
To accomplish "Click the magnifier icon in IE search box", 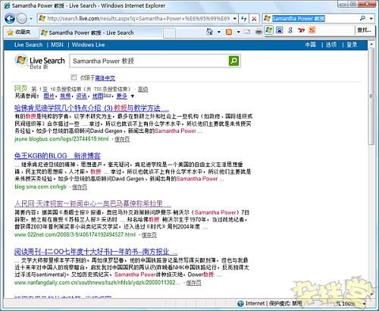I will 362,18.
